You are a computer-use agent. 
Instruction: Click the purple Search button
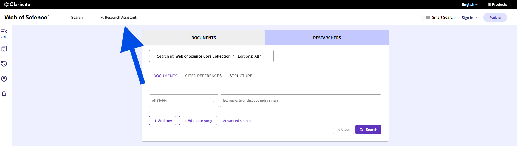(368, 130)
